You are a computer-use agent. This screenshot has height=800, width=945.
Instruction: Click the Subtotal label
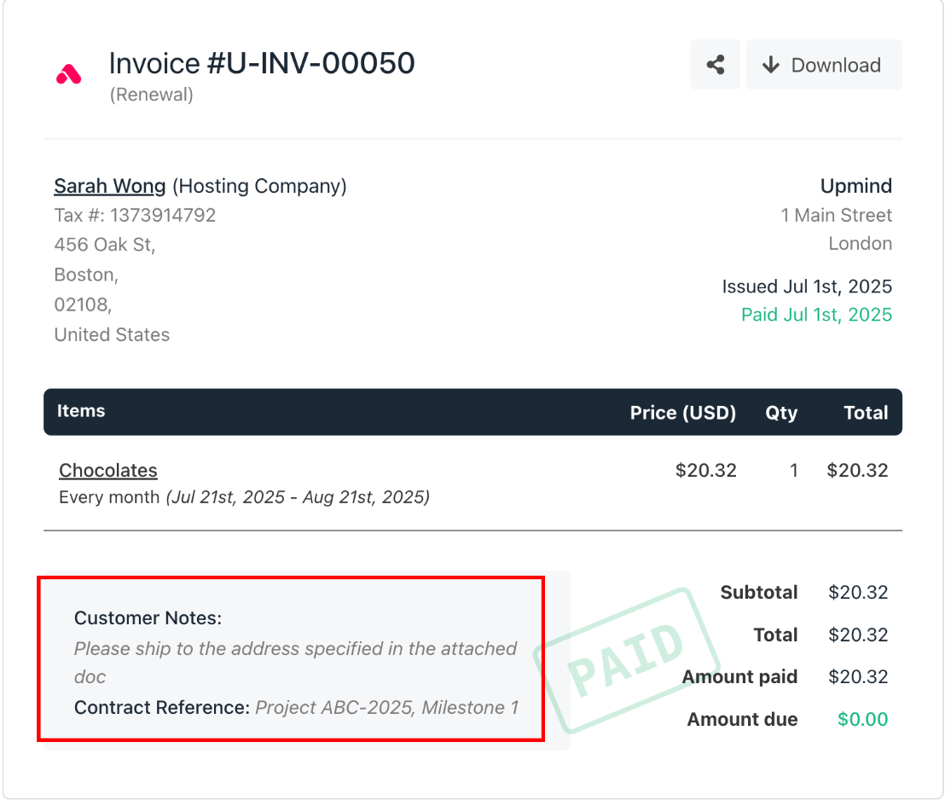[759, 593]
